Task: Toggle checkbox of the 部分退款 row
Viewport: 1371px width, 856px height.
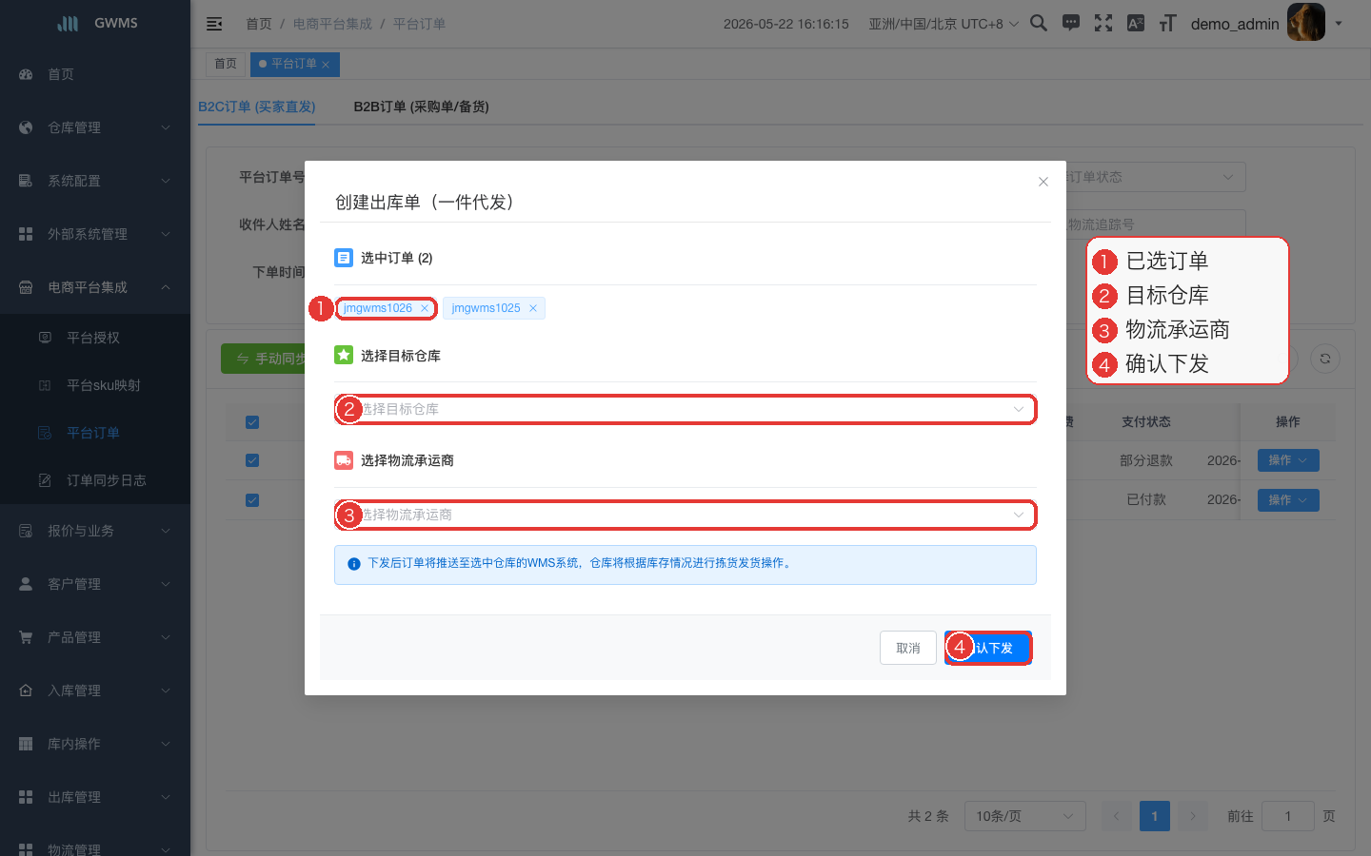Action: click(252, 460)
